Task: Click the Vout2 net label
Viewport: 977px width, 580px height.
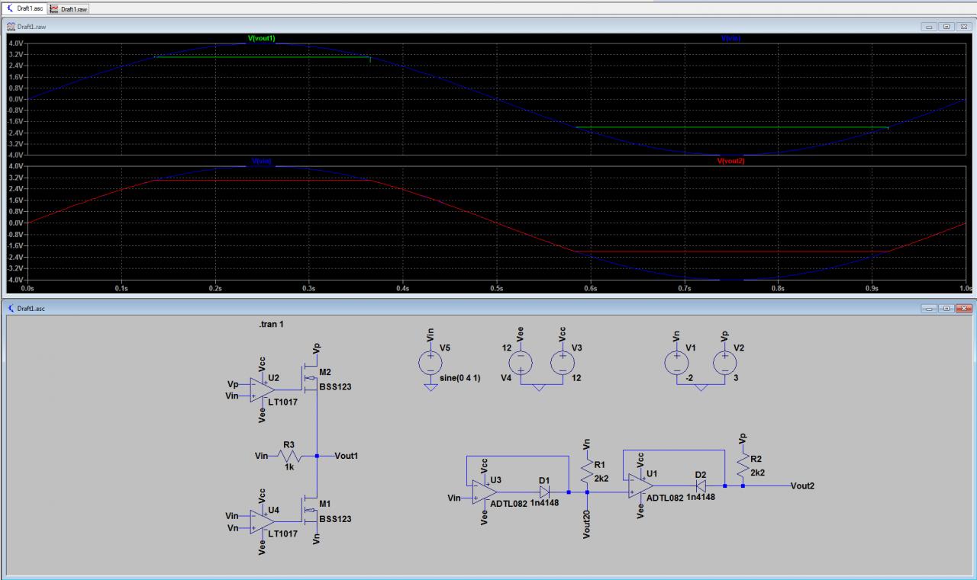Action: click(803, 485)
